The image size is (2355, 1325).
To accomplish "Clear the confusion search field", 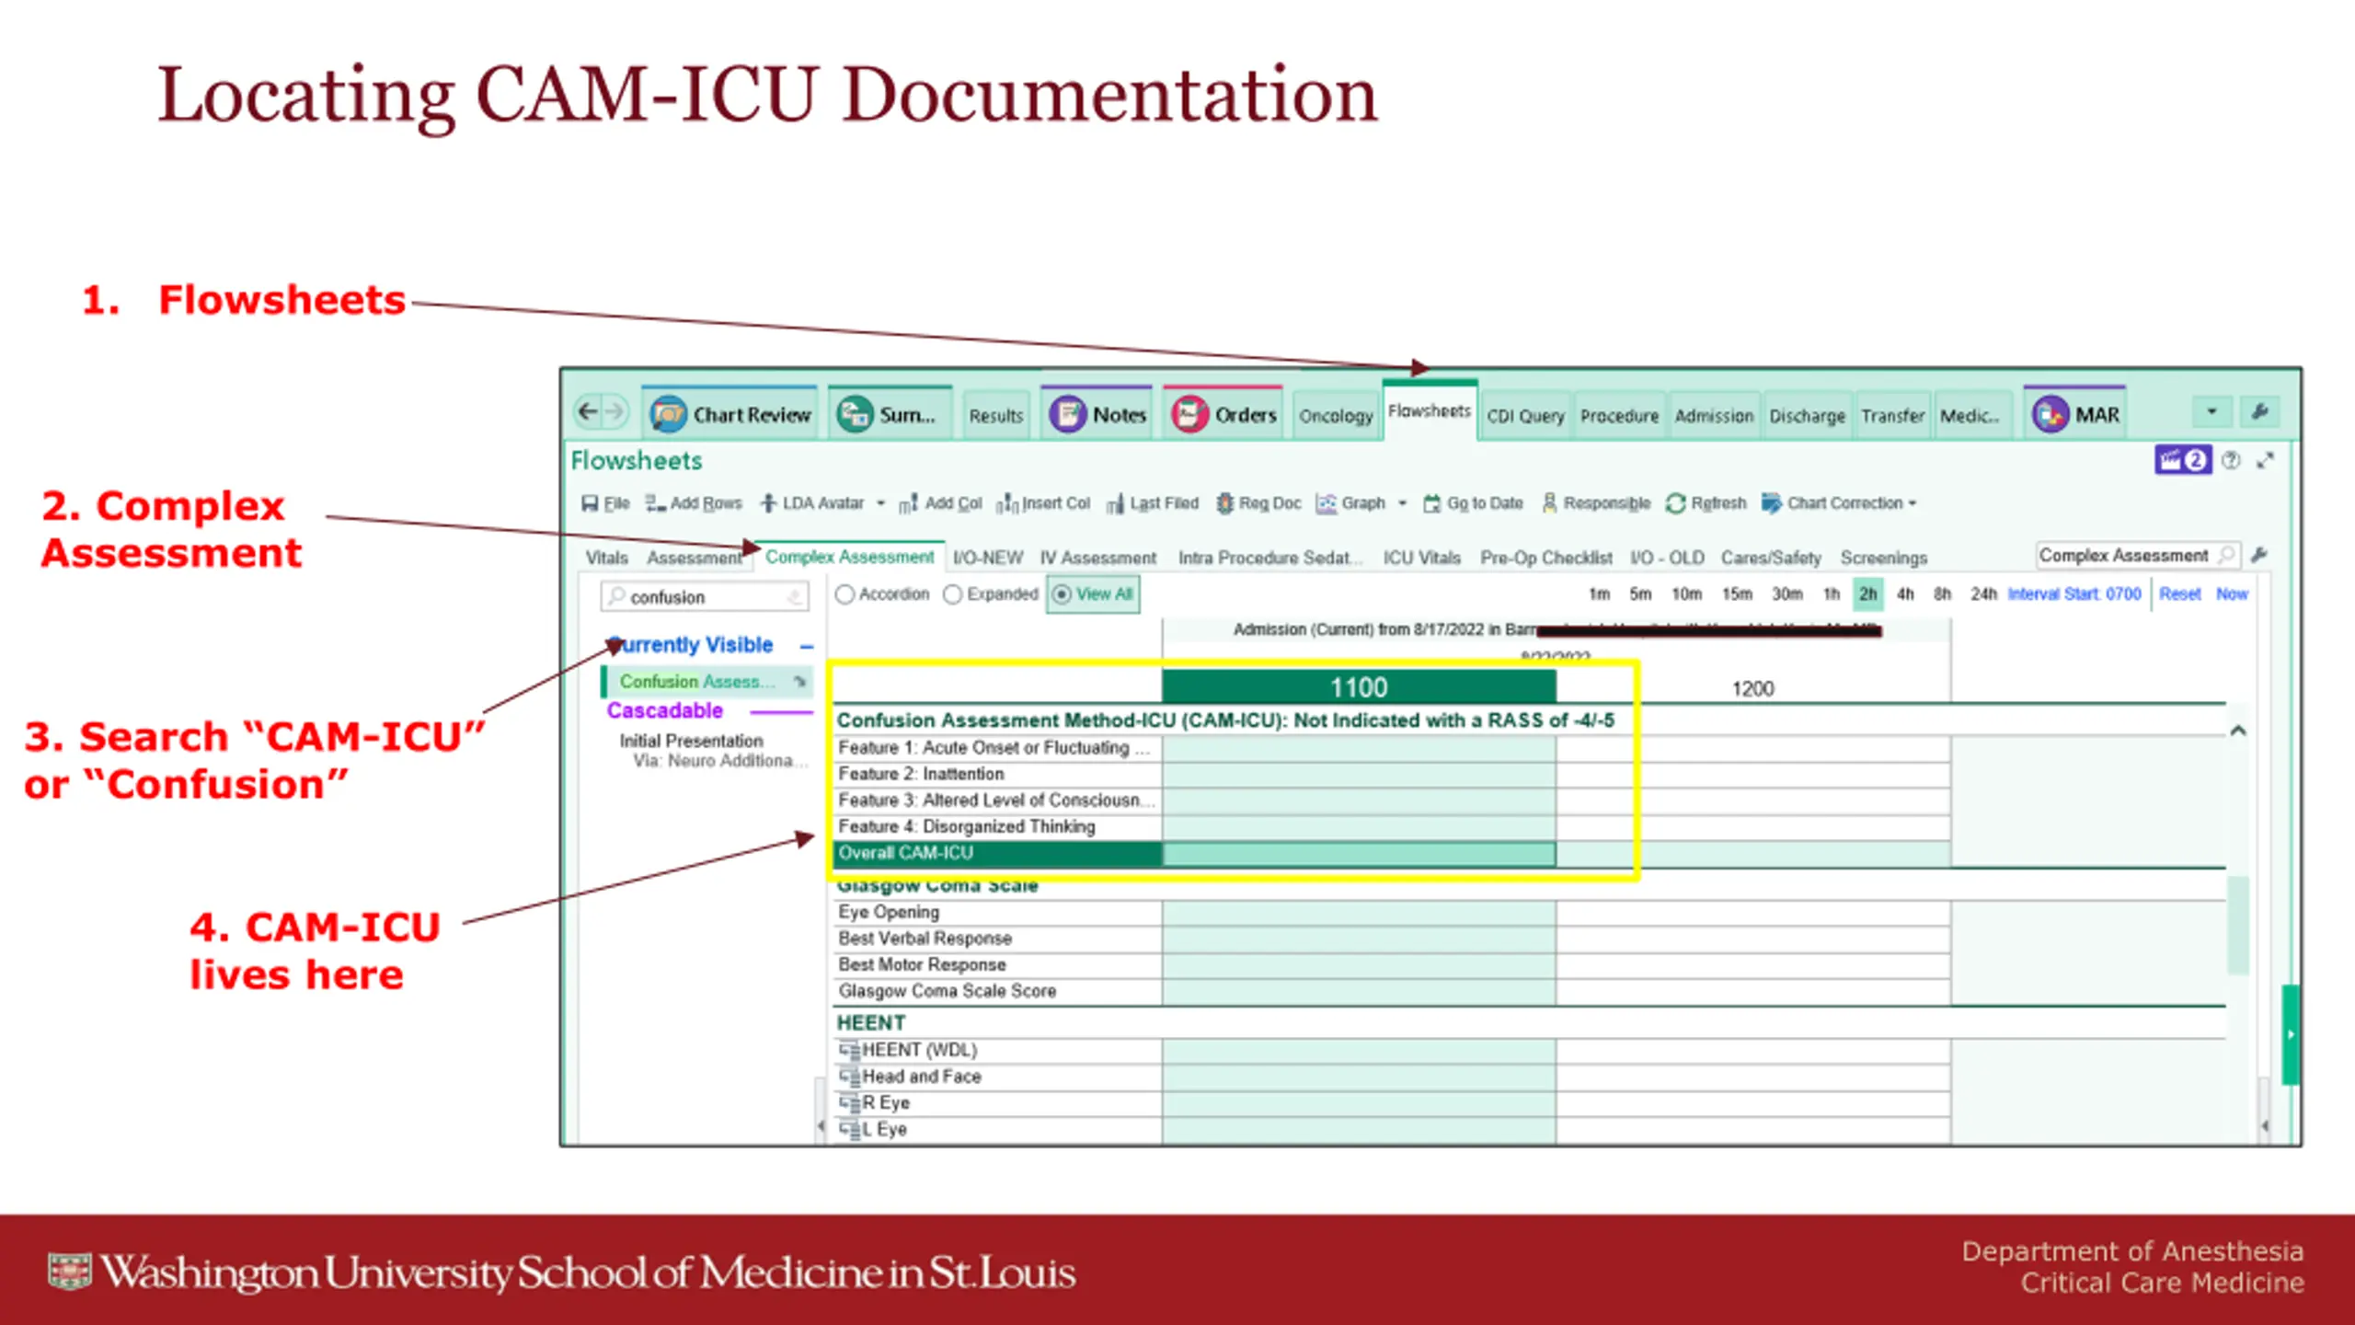I will (795, 597).
